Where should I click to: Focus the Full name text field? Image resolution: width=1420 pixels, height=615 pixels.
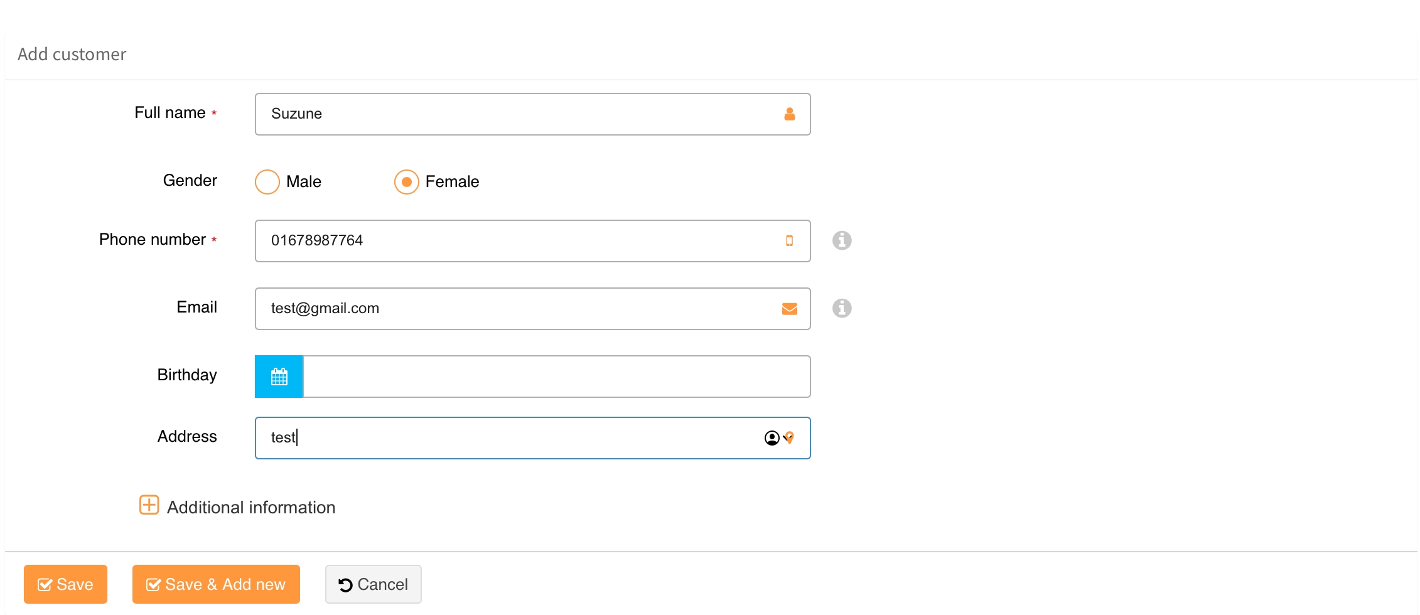tap(515, 114)
